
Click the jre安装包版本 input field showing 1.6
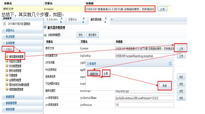[145, 105]
